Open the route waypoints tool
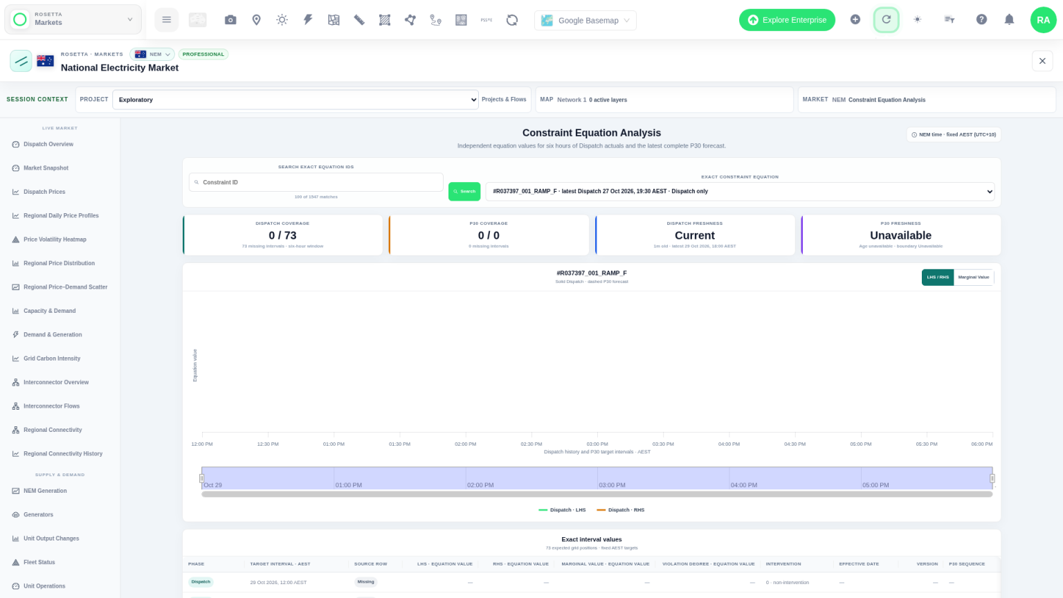This screenshot has width=1063, height=598. (435, 20)
